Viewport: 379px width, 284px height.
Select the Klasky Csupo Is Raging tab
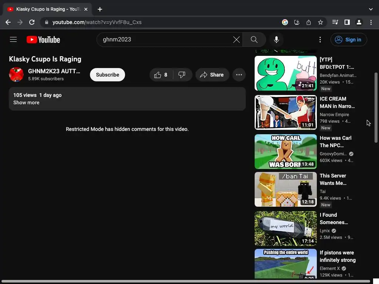(47, 9)
